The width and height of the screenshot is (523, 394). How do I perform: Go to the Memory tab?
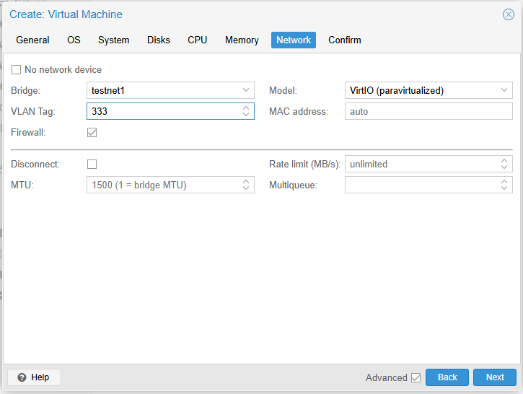tap(242, 40)
